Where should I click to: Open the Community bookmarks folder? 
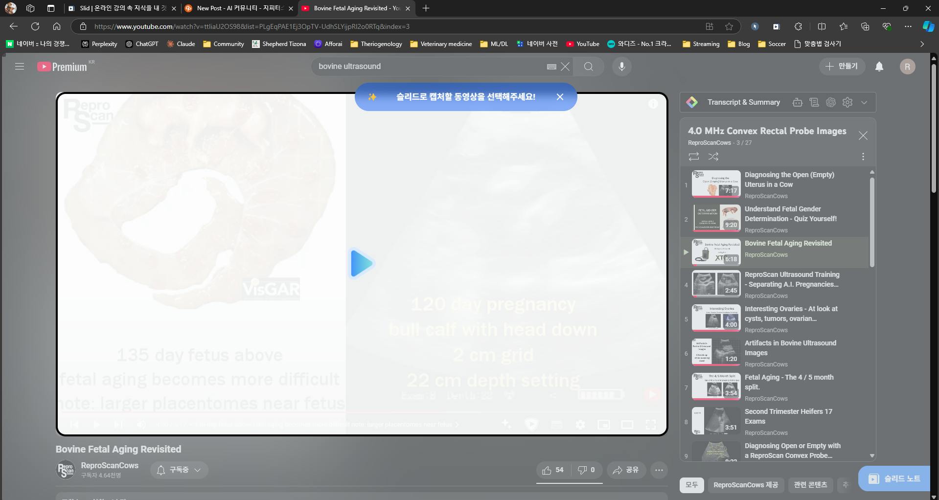click(x=224, y=44)
